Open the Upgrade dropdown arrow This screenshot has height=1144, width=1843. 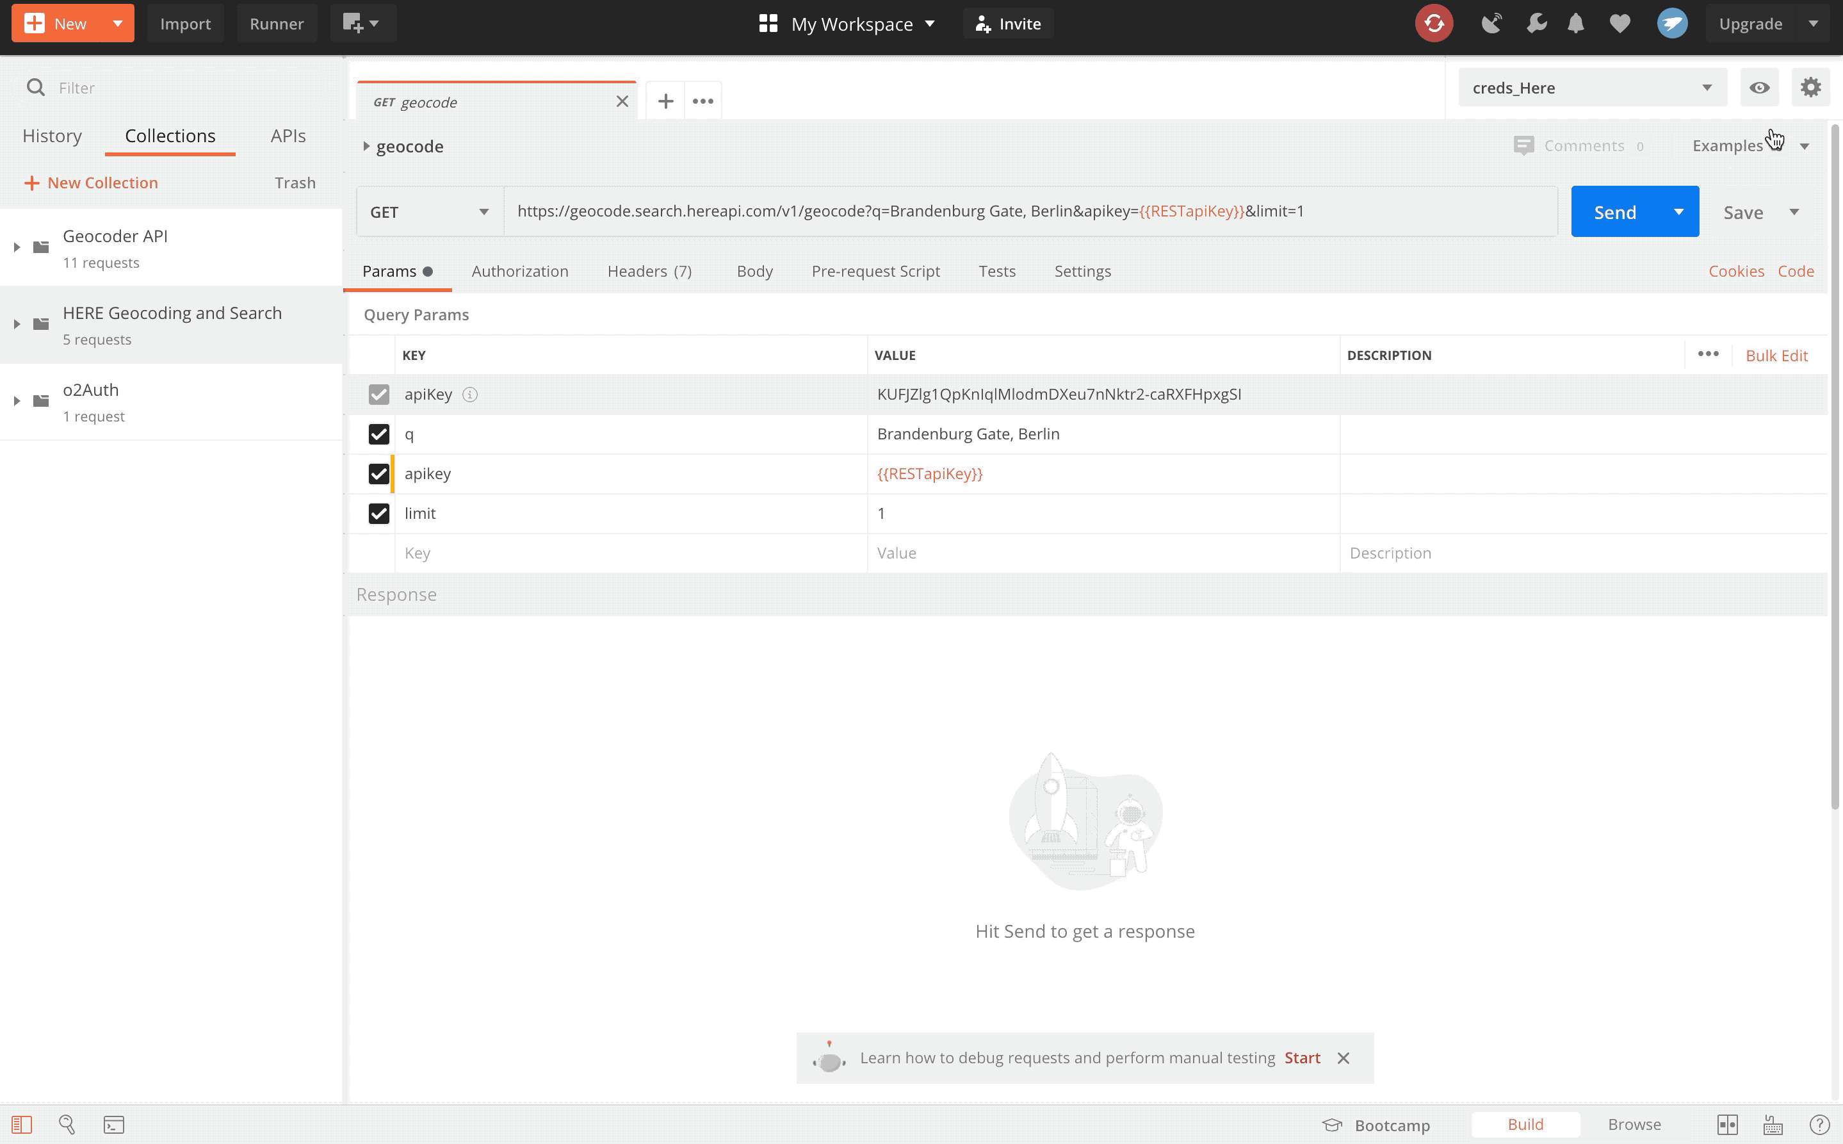pos(1813,24)
